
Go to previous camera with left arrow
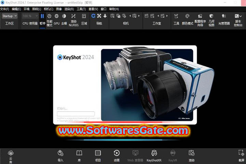[130, 16]
